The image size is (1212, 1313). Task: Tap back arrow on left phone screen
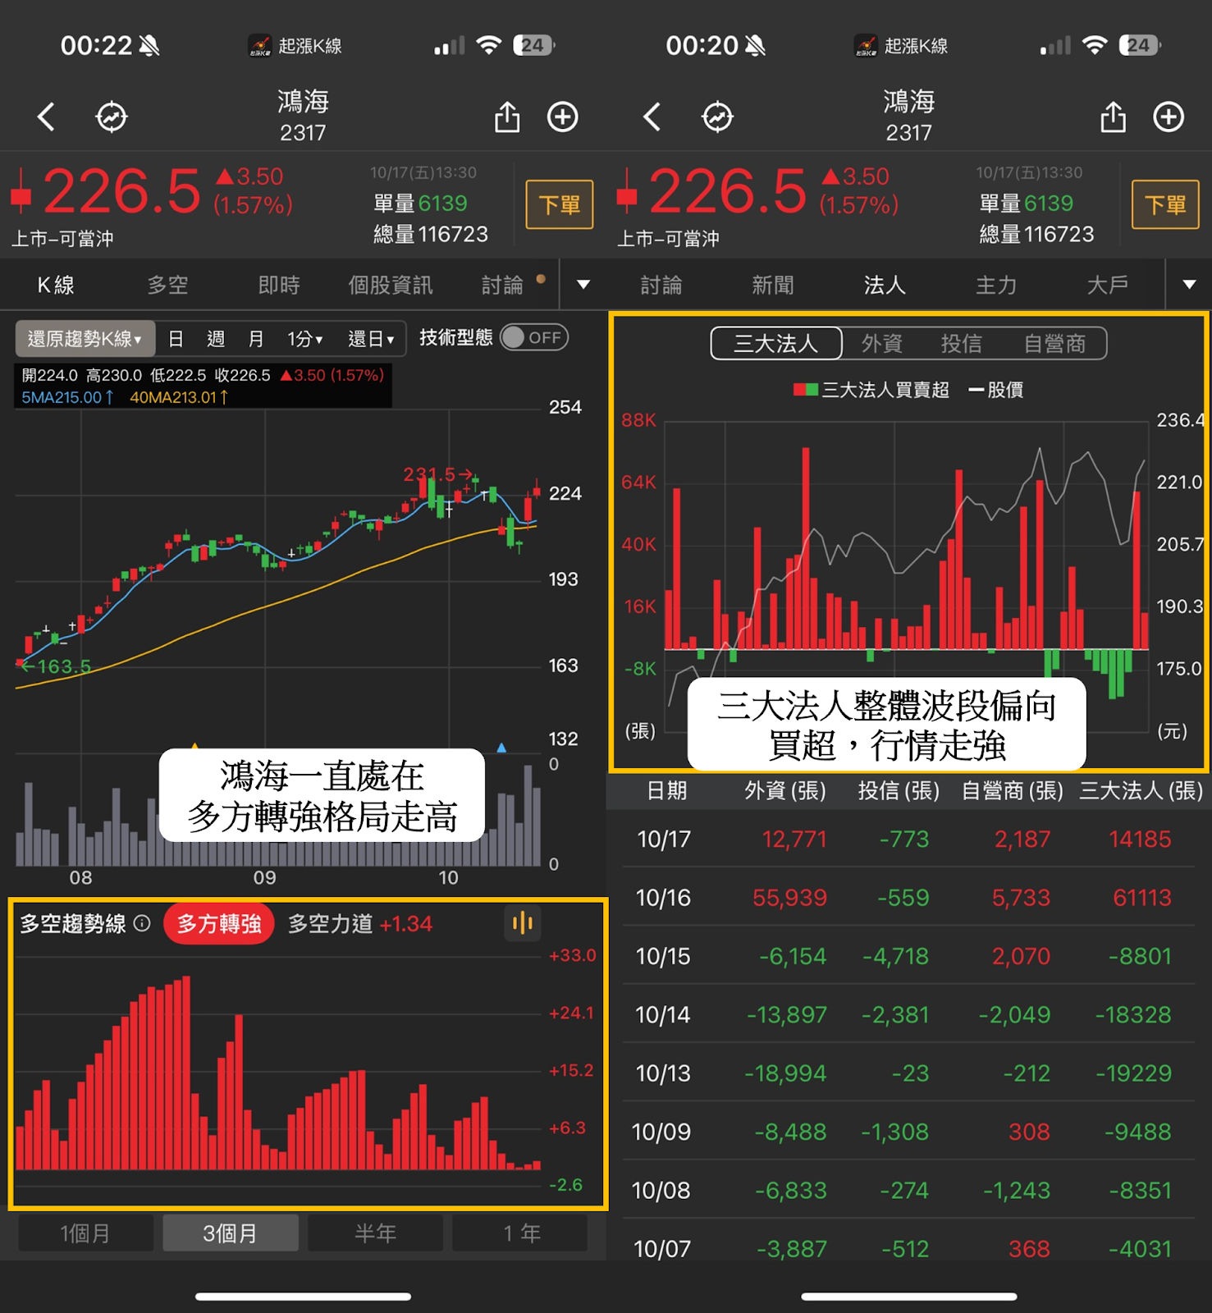[47, 117]
